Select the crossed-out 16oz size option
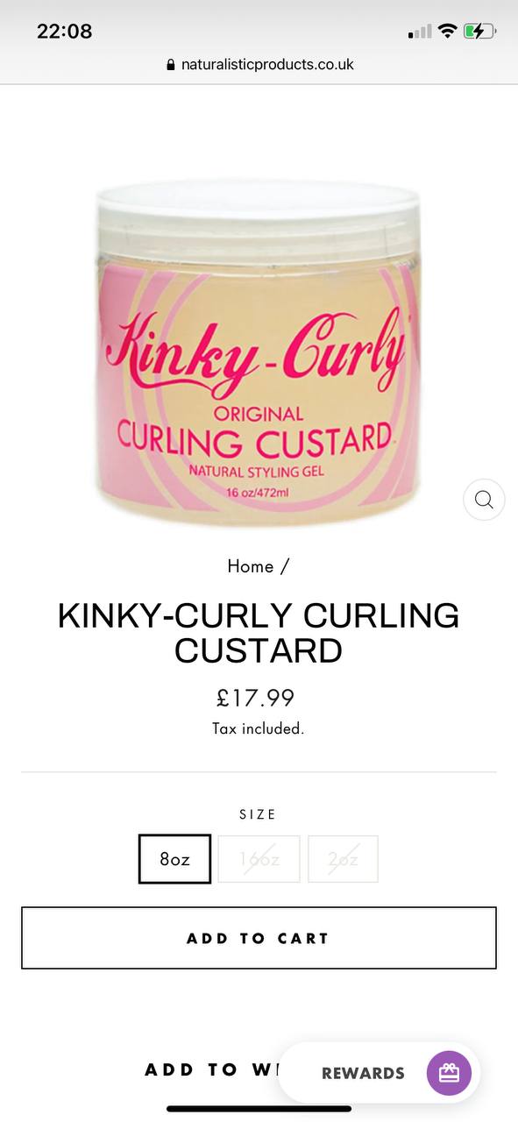The image size is (518, 1122). point(259,859)
